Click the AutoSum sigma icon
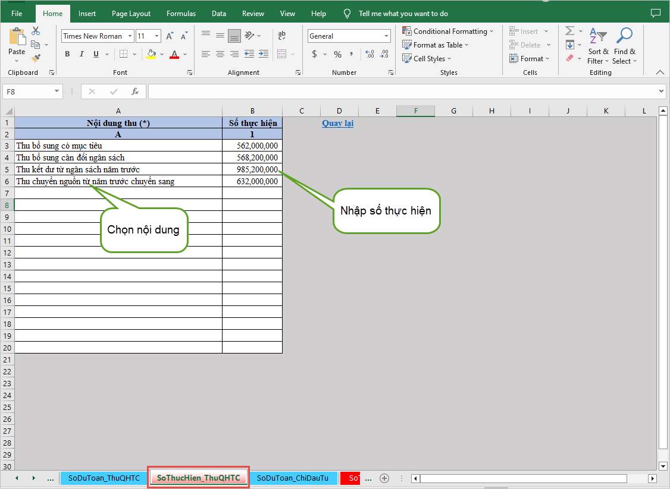Viewport: 670px width, 489px height. coord(569,31)
